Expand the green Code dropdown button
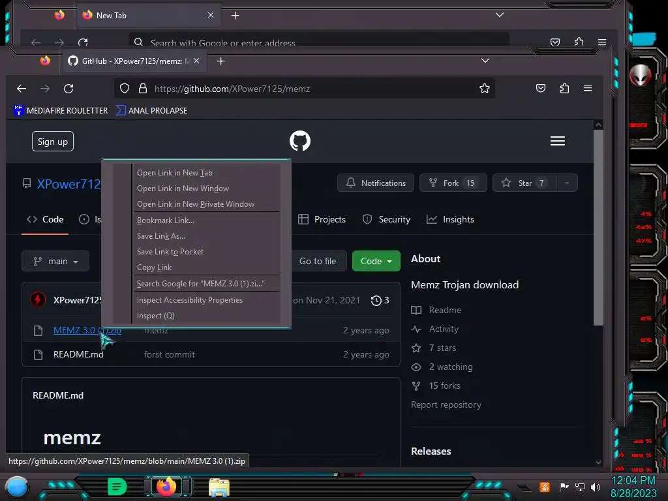Viewport: 668px width, 501px height. (x=376, y=261)
